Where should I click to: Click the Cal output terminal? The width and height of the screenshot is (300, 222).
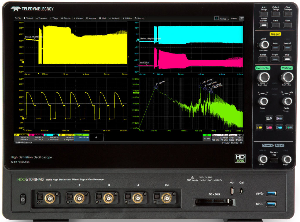[241, 191]
